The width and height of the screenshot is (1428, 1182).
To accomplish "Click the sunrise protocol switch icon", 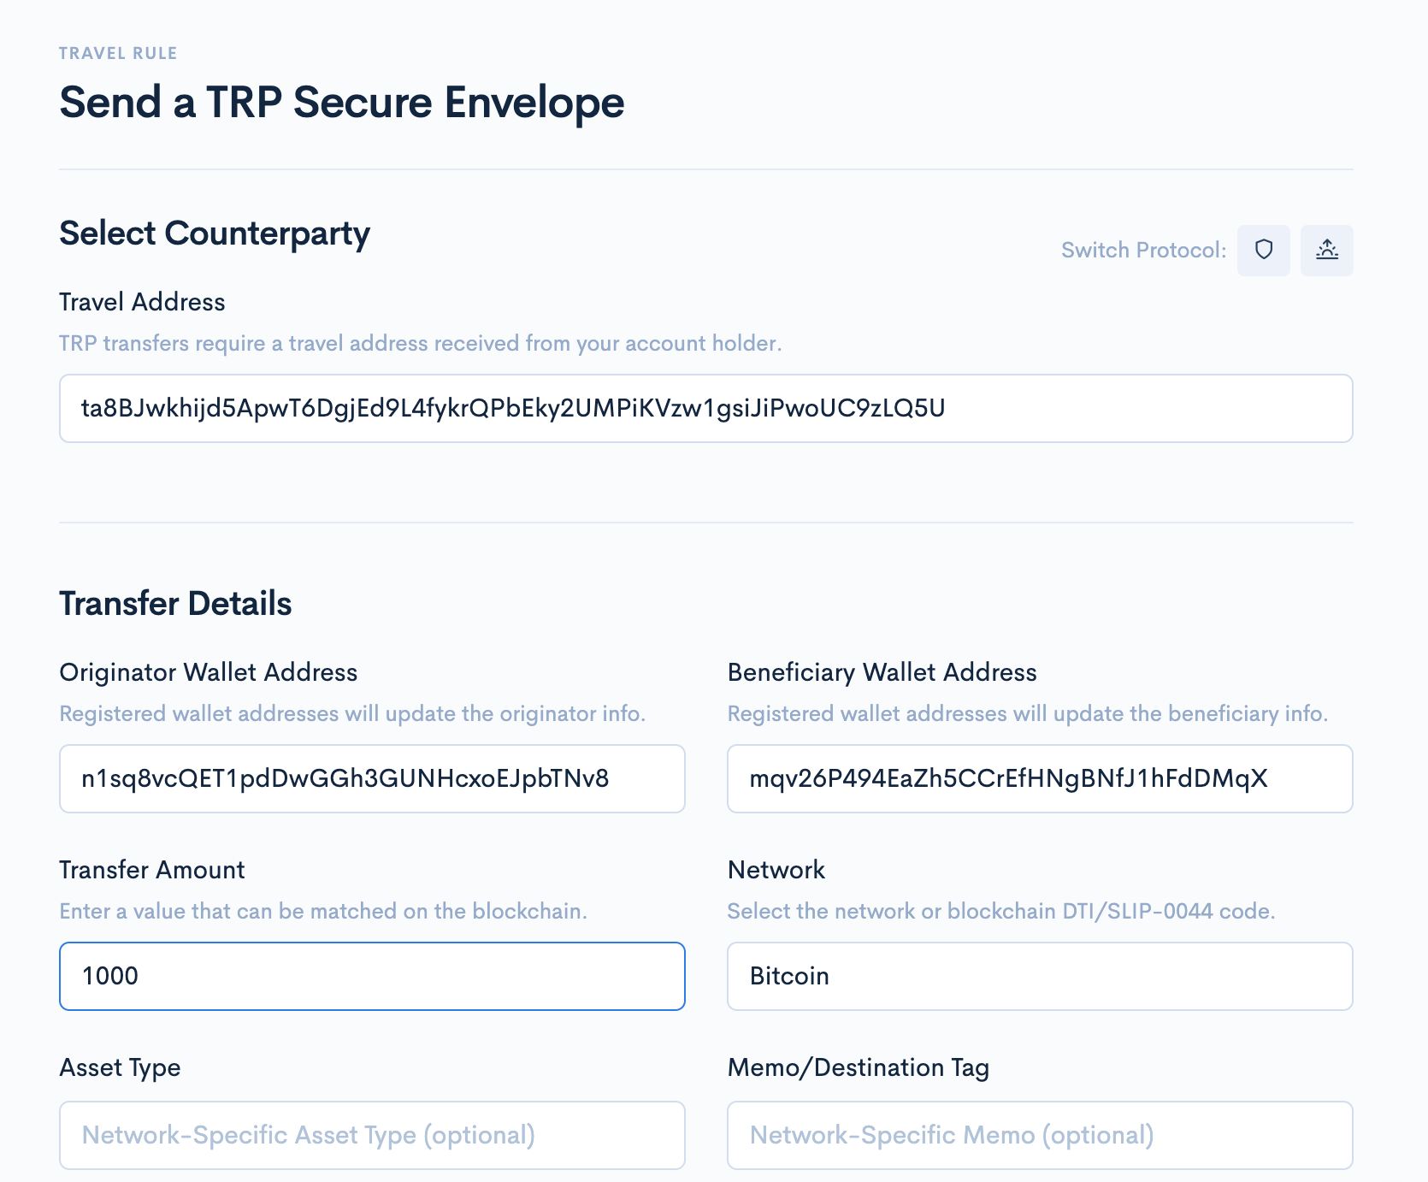I will 1326,250.
